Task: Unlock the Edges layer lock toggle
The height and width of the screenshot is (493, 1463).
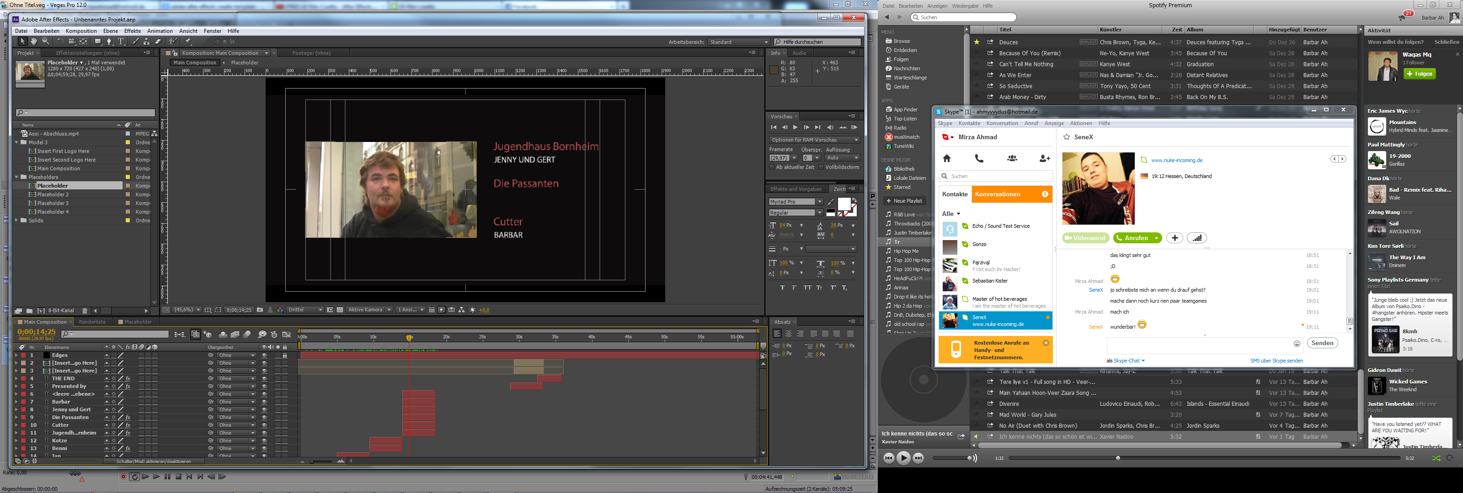Action: pyautogui.click(x=285, y=355)
